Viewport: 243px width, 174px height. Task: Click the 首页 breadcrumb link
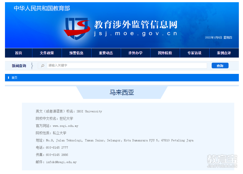pyautogui.click(x=14, y=78)
